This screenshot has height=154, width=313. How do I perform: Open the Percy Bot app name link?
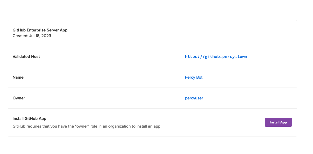(x=194, y=77)
